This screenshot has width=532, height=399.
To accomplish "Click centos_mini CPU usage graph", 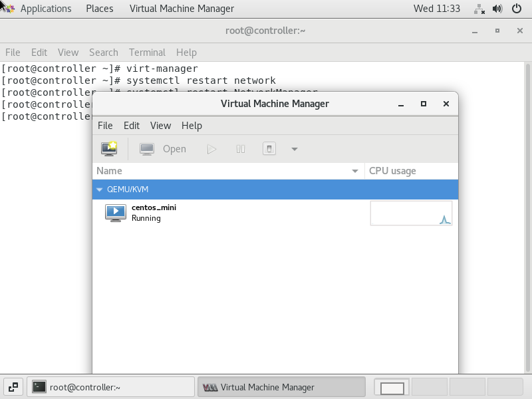I will pos(411,213).
